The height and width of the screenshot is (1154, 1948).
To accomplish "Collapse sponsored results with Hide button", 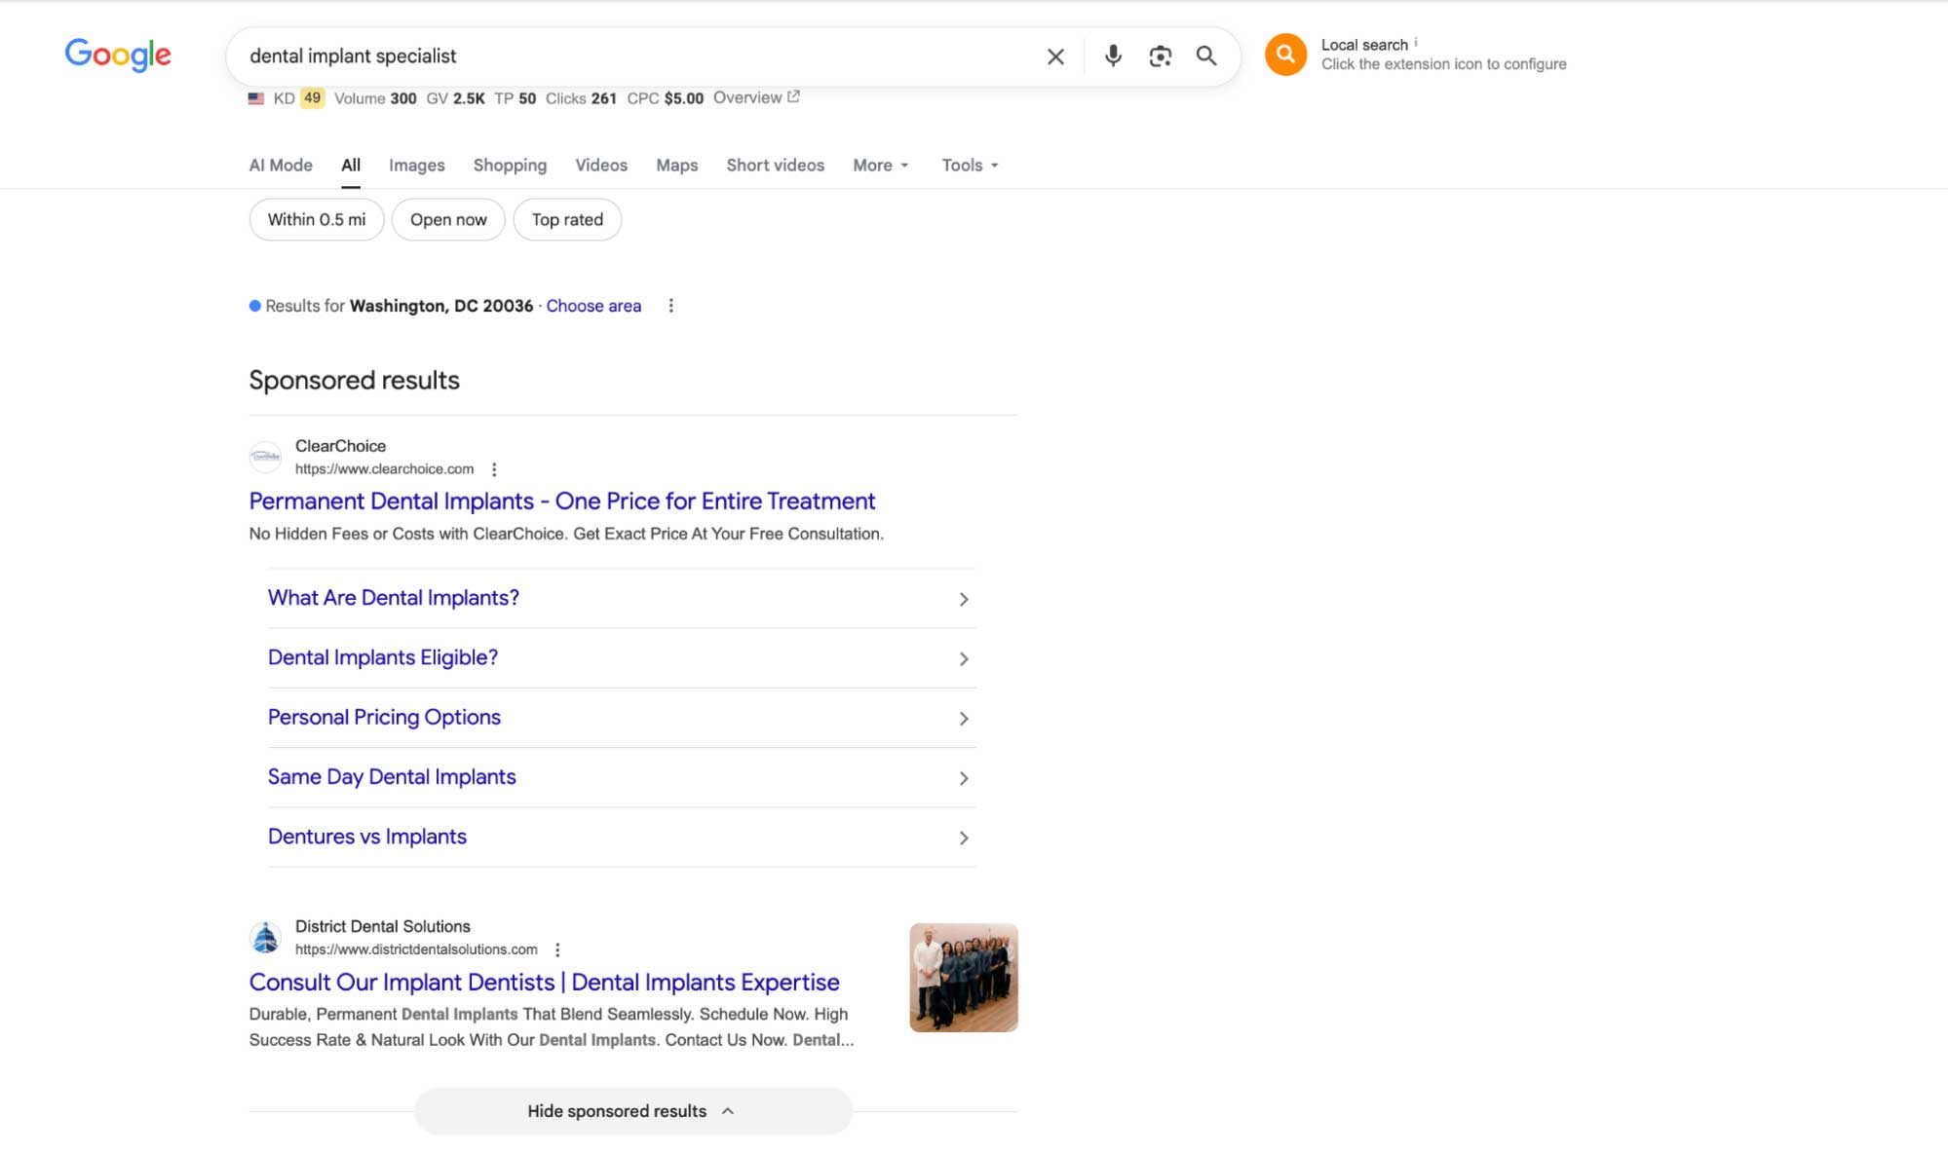I will point(632,1111).
